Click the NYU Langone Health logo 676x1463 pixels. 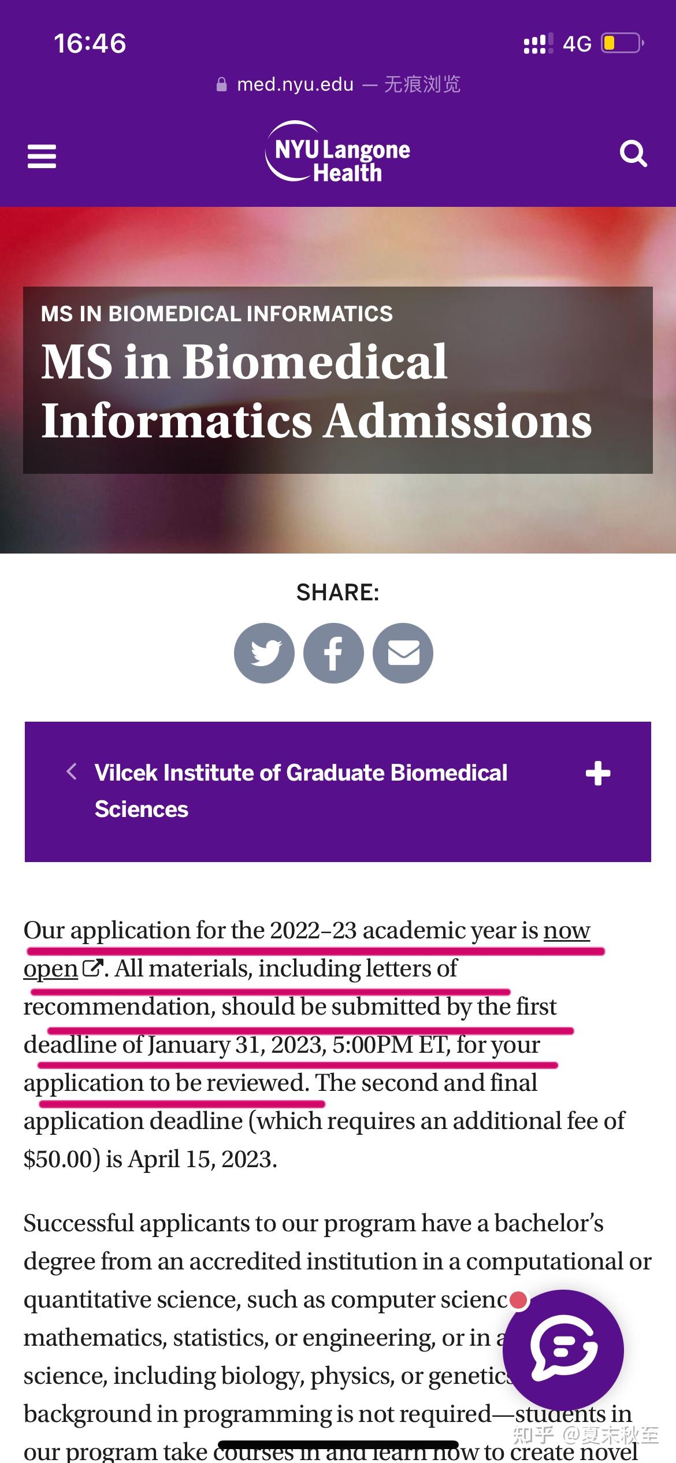[x=338, y=153]
